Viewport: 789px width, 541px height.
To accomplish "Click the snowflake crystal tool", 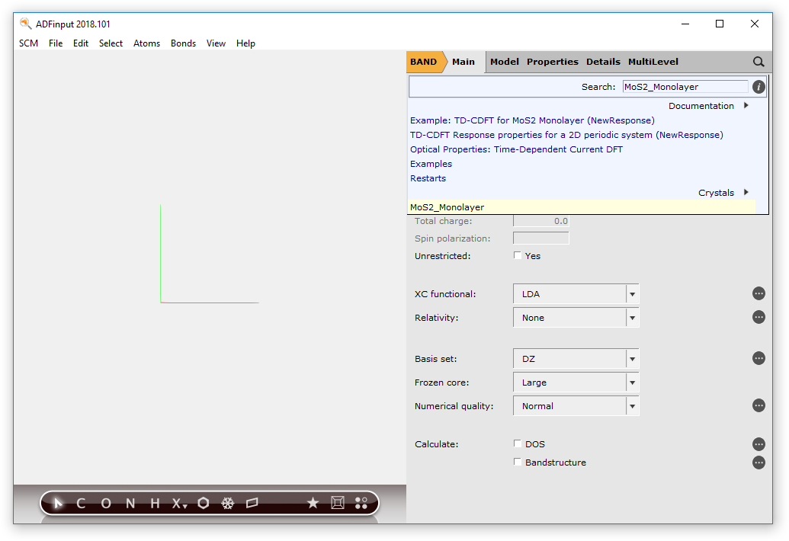I will point(228,503).
